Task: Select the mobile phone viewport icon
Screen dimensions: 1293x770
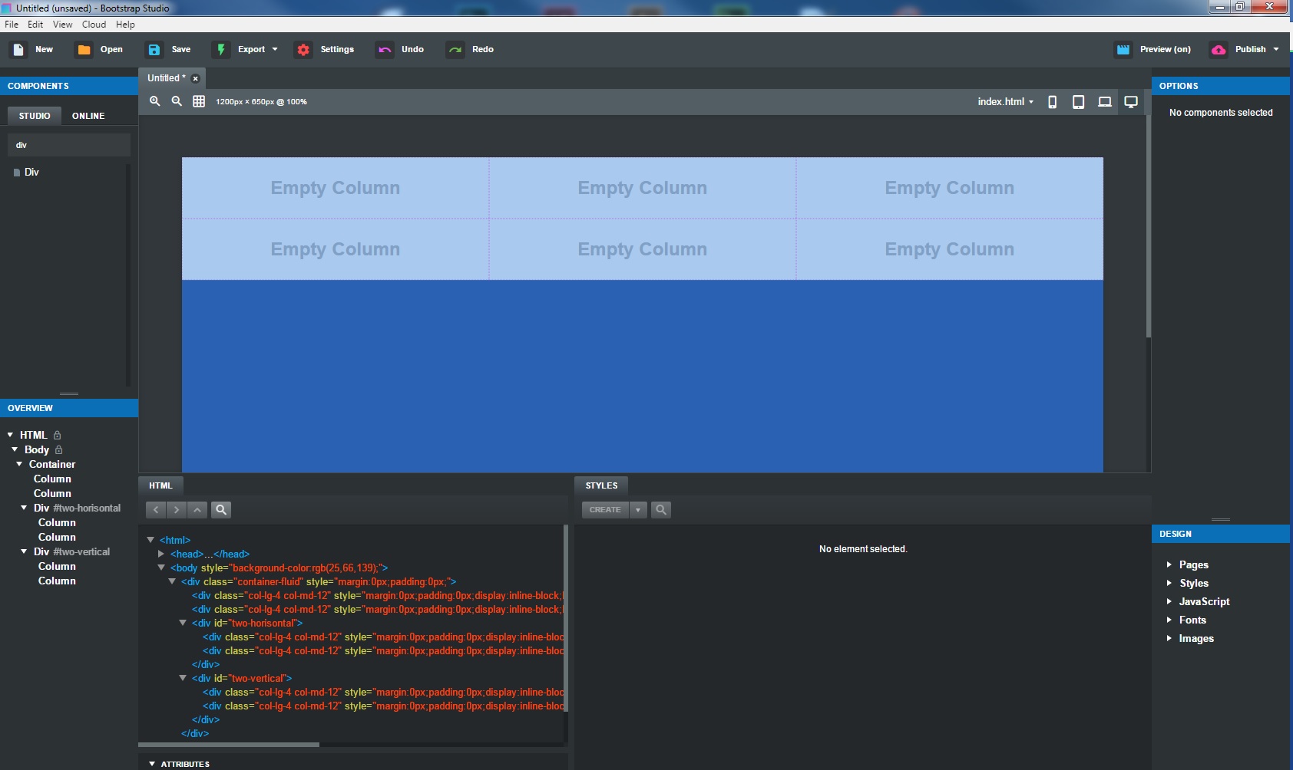Action: (1053, 102)
